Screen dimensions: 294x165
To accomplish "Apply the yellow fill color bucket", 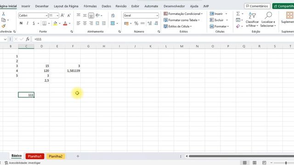I will [x=55, y=23].
